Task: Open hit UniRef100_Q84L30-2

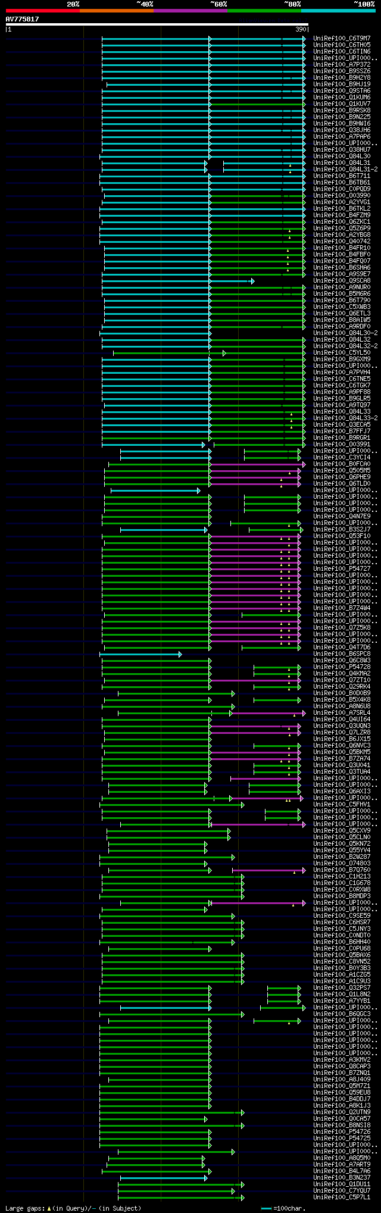Action: (x=345, y=333)
